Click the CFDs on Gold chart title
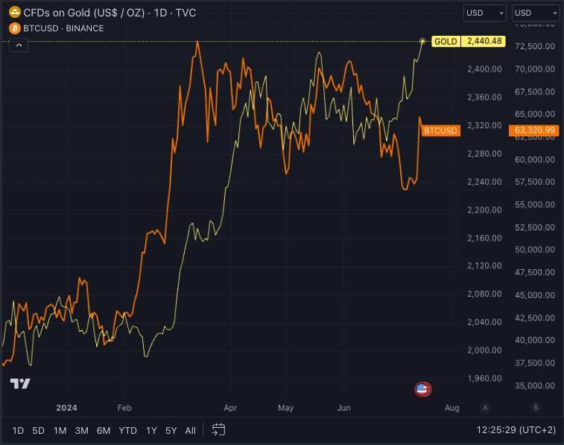 point(110,13)
